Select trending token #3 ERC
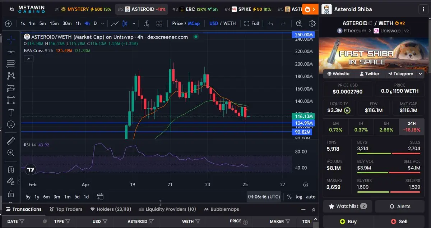 tap(195, 9)
